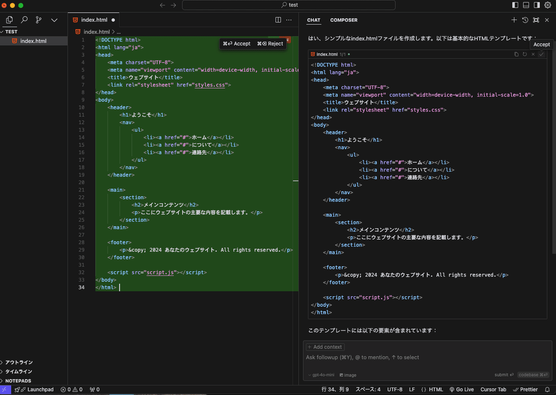Split the editor to the right
Image resolution: width=556 pixels, height=395 pixels.
pyautogui.click(x=278, y=20)
